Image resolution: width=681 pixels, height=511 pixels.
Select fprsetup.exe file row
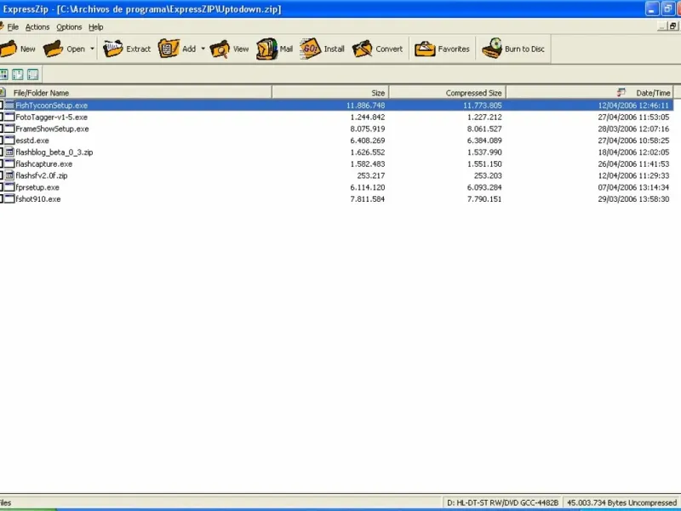click(x=336, y=187)
